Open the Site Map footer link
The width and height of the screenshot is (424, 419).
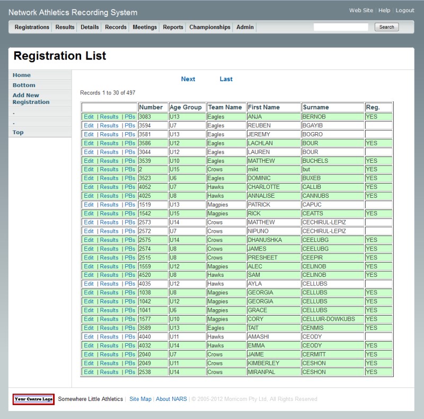coord(140,399)
